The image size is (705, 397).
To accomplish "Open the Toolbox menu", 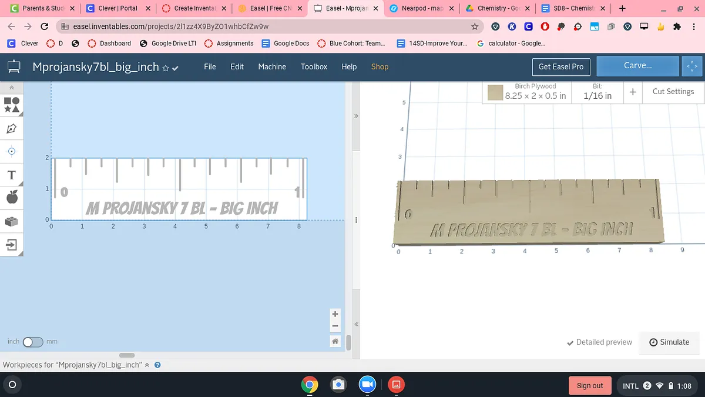I will (314, 66).
